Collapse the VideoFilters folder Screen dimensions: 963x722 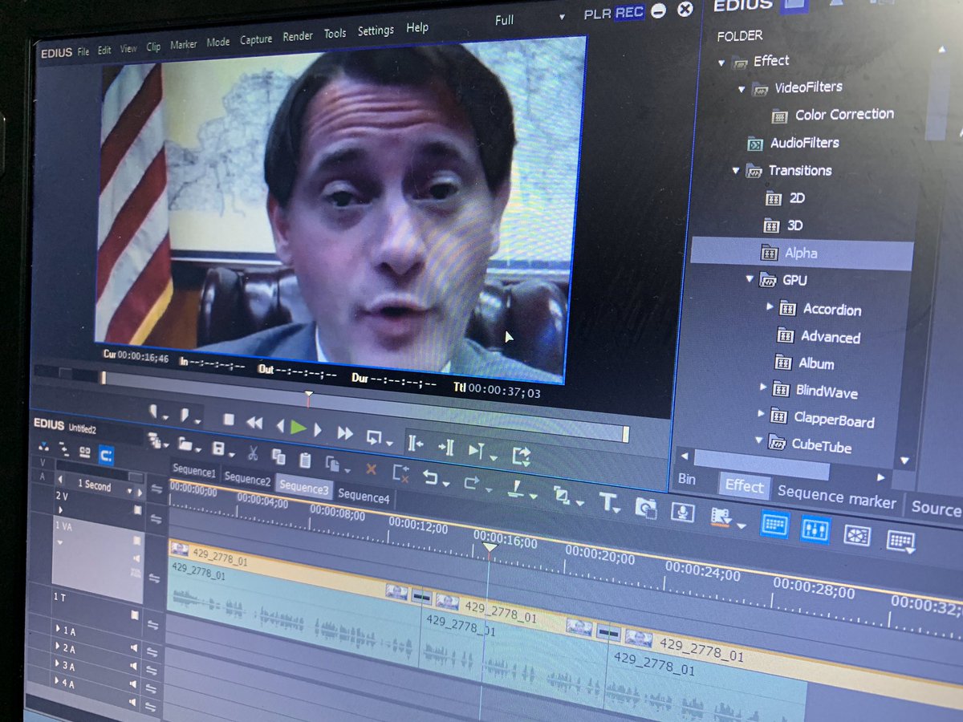click(x=742, y=89)
